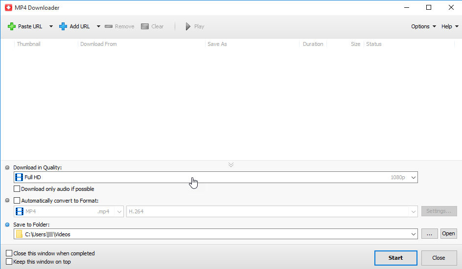
Task: Click the Add URL blue plus icon
Action: 63,26
